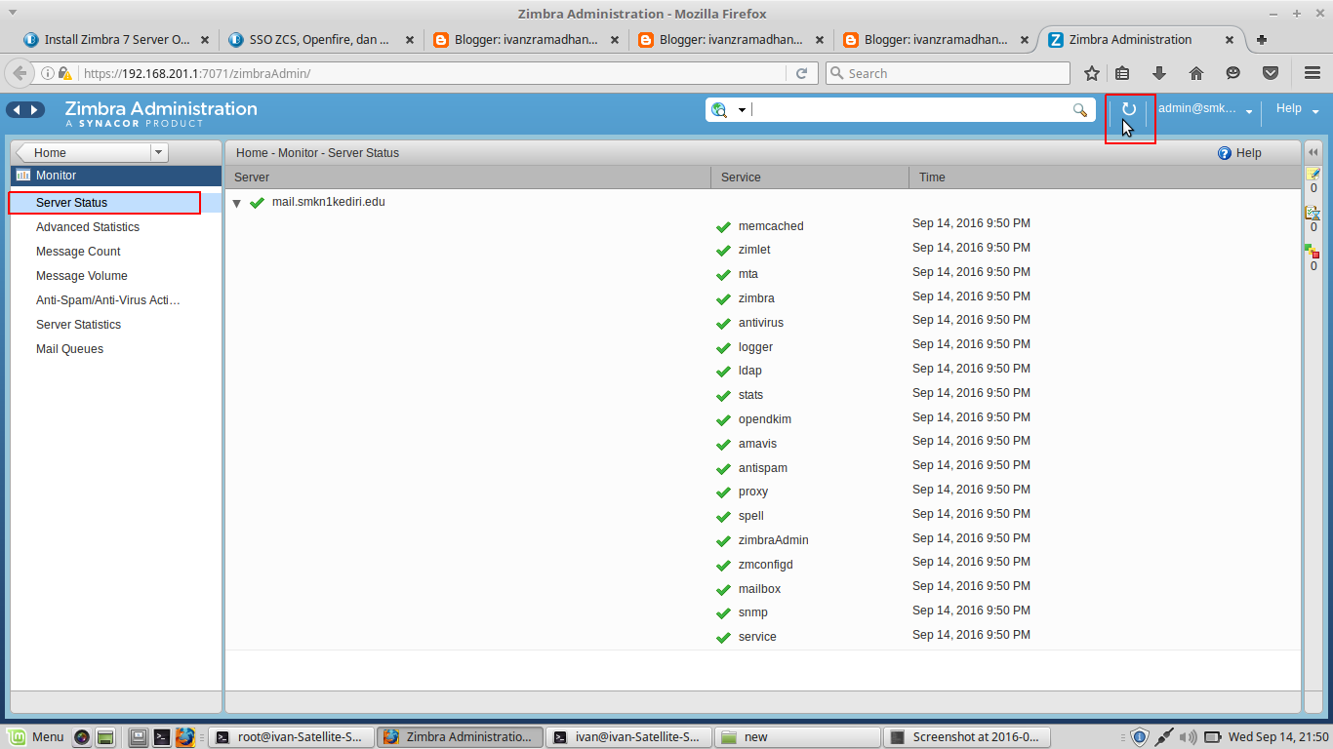The width and height of the screenshot is (1333, 749).
Task: Click the mta service row
Action: click(747, 274)
